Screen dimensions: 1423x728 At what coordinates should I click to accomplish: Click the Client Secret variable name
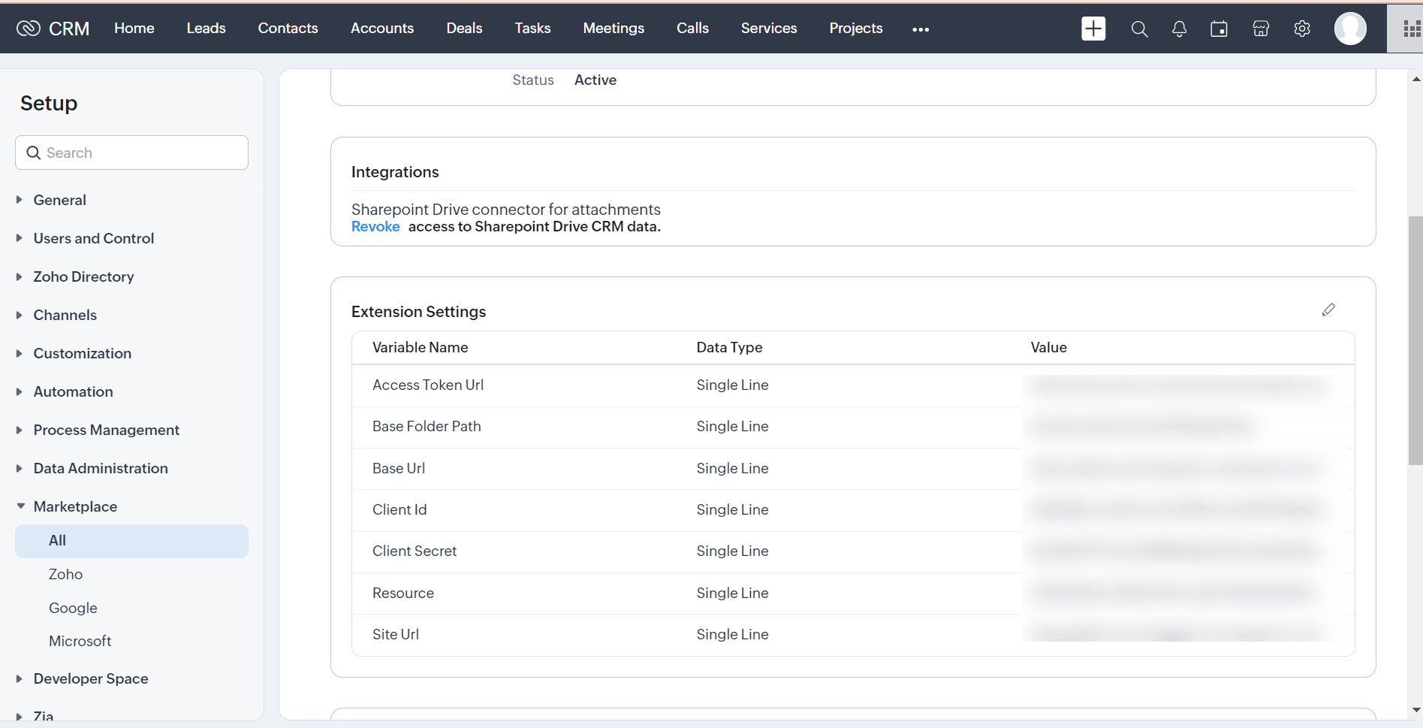[x=415, y=551]
